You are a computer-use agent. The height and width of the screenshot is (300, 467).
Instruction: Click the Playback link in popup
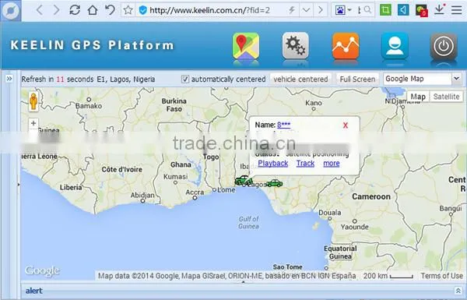point(273,164)
